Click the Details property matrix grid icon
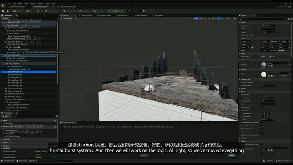Image resolution: width=293 pixels, height=165 pixels. click(x=288, y=19)
